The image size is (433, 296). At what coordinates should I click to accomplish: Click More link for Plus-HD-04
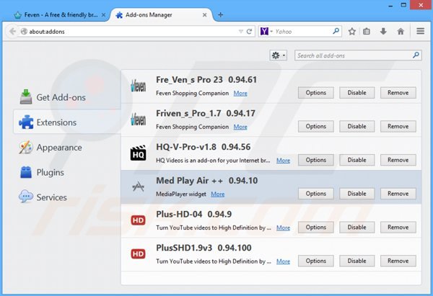tap(283, 228)
